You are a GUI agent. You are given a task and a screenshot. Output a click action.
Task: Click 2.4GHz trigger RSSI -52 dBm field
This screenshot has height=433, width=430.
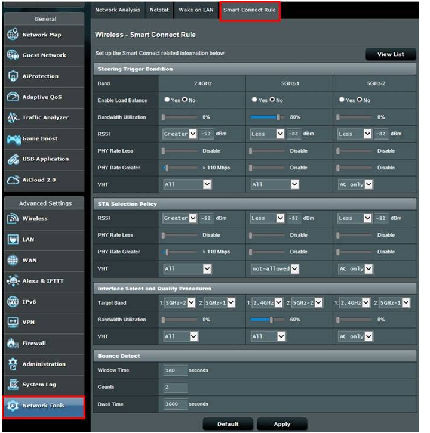206,134
